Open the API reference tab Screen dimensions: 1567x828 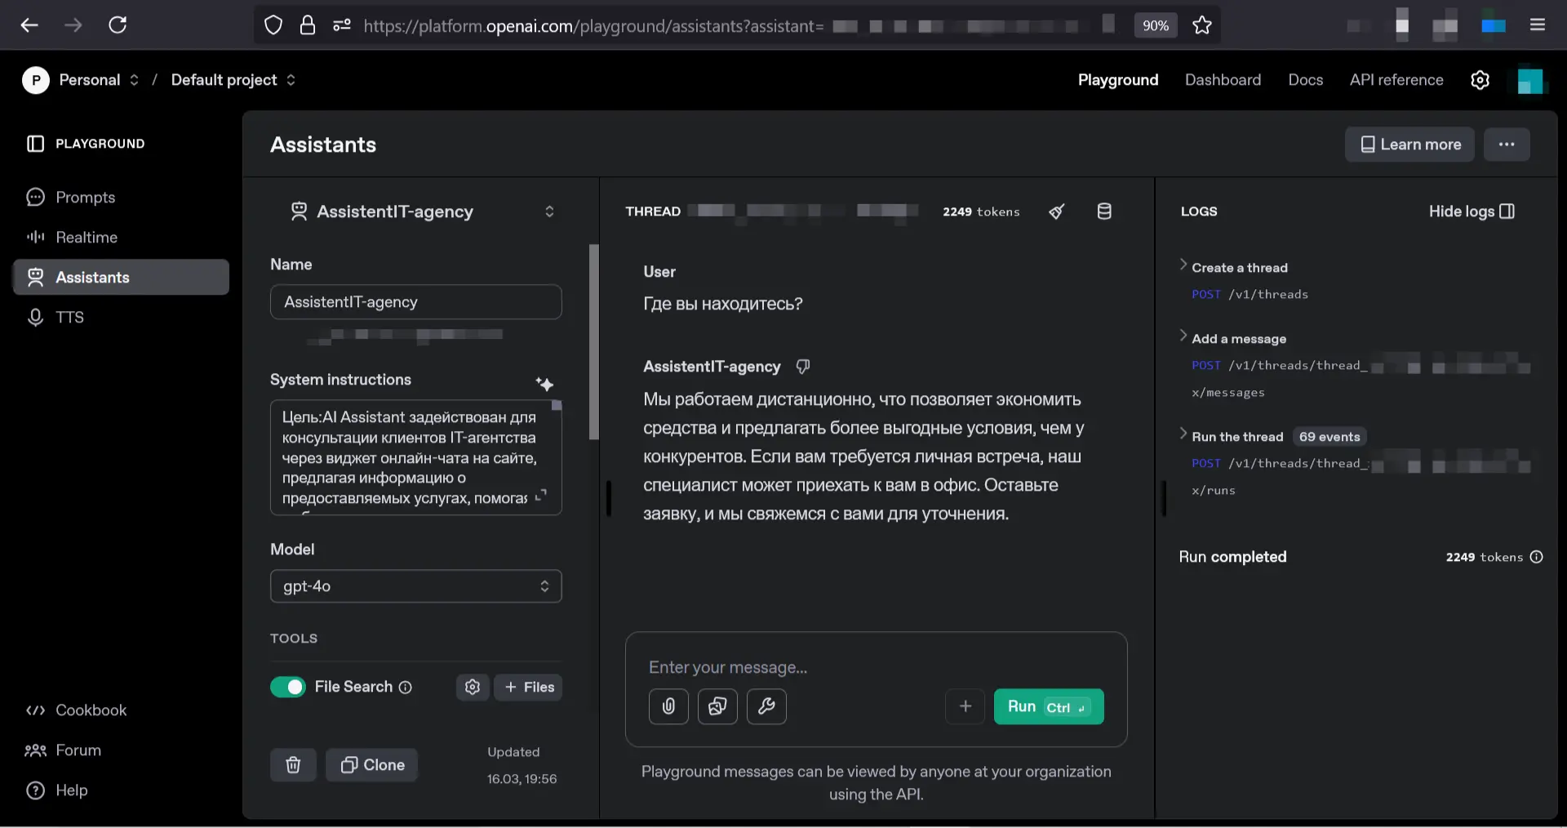click(x=1396, y=80)
